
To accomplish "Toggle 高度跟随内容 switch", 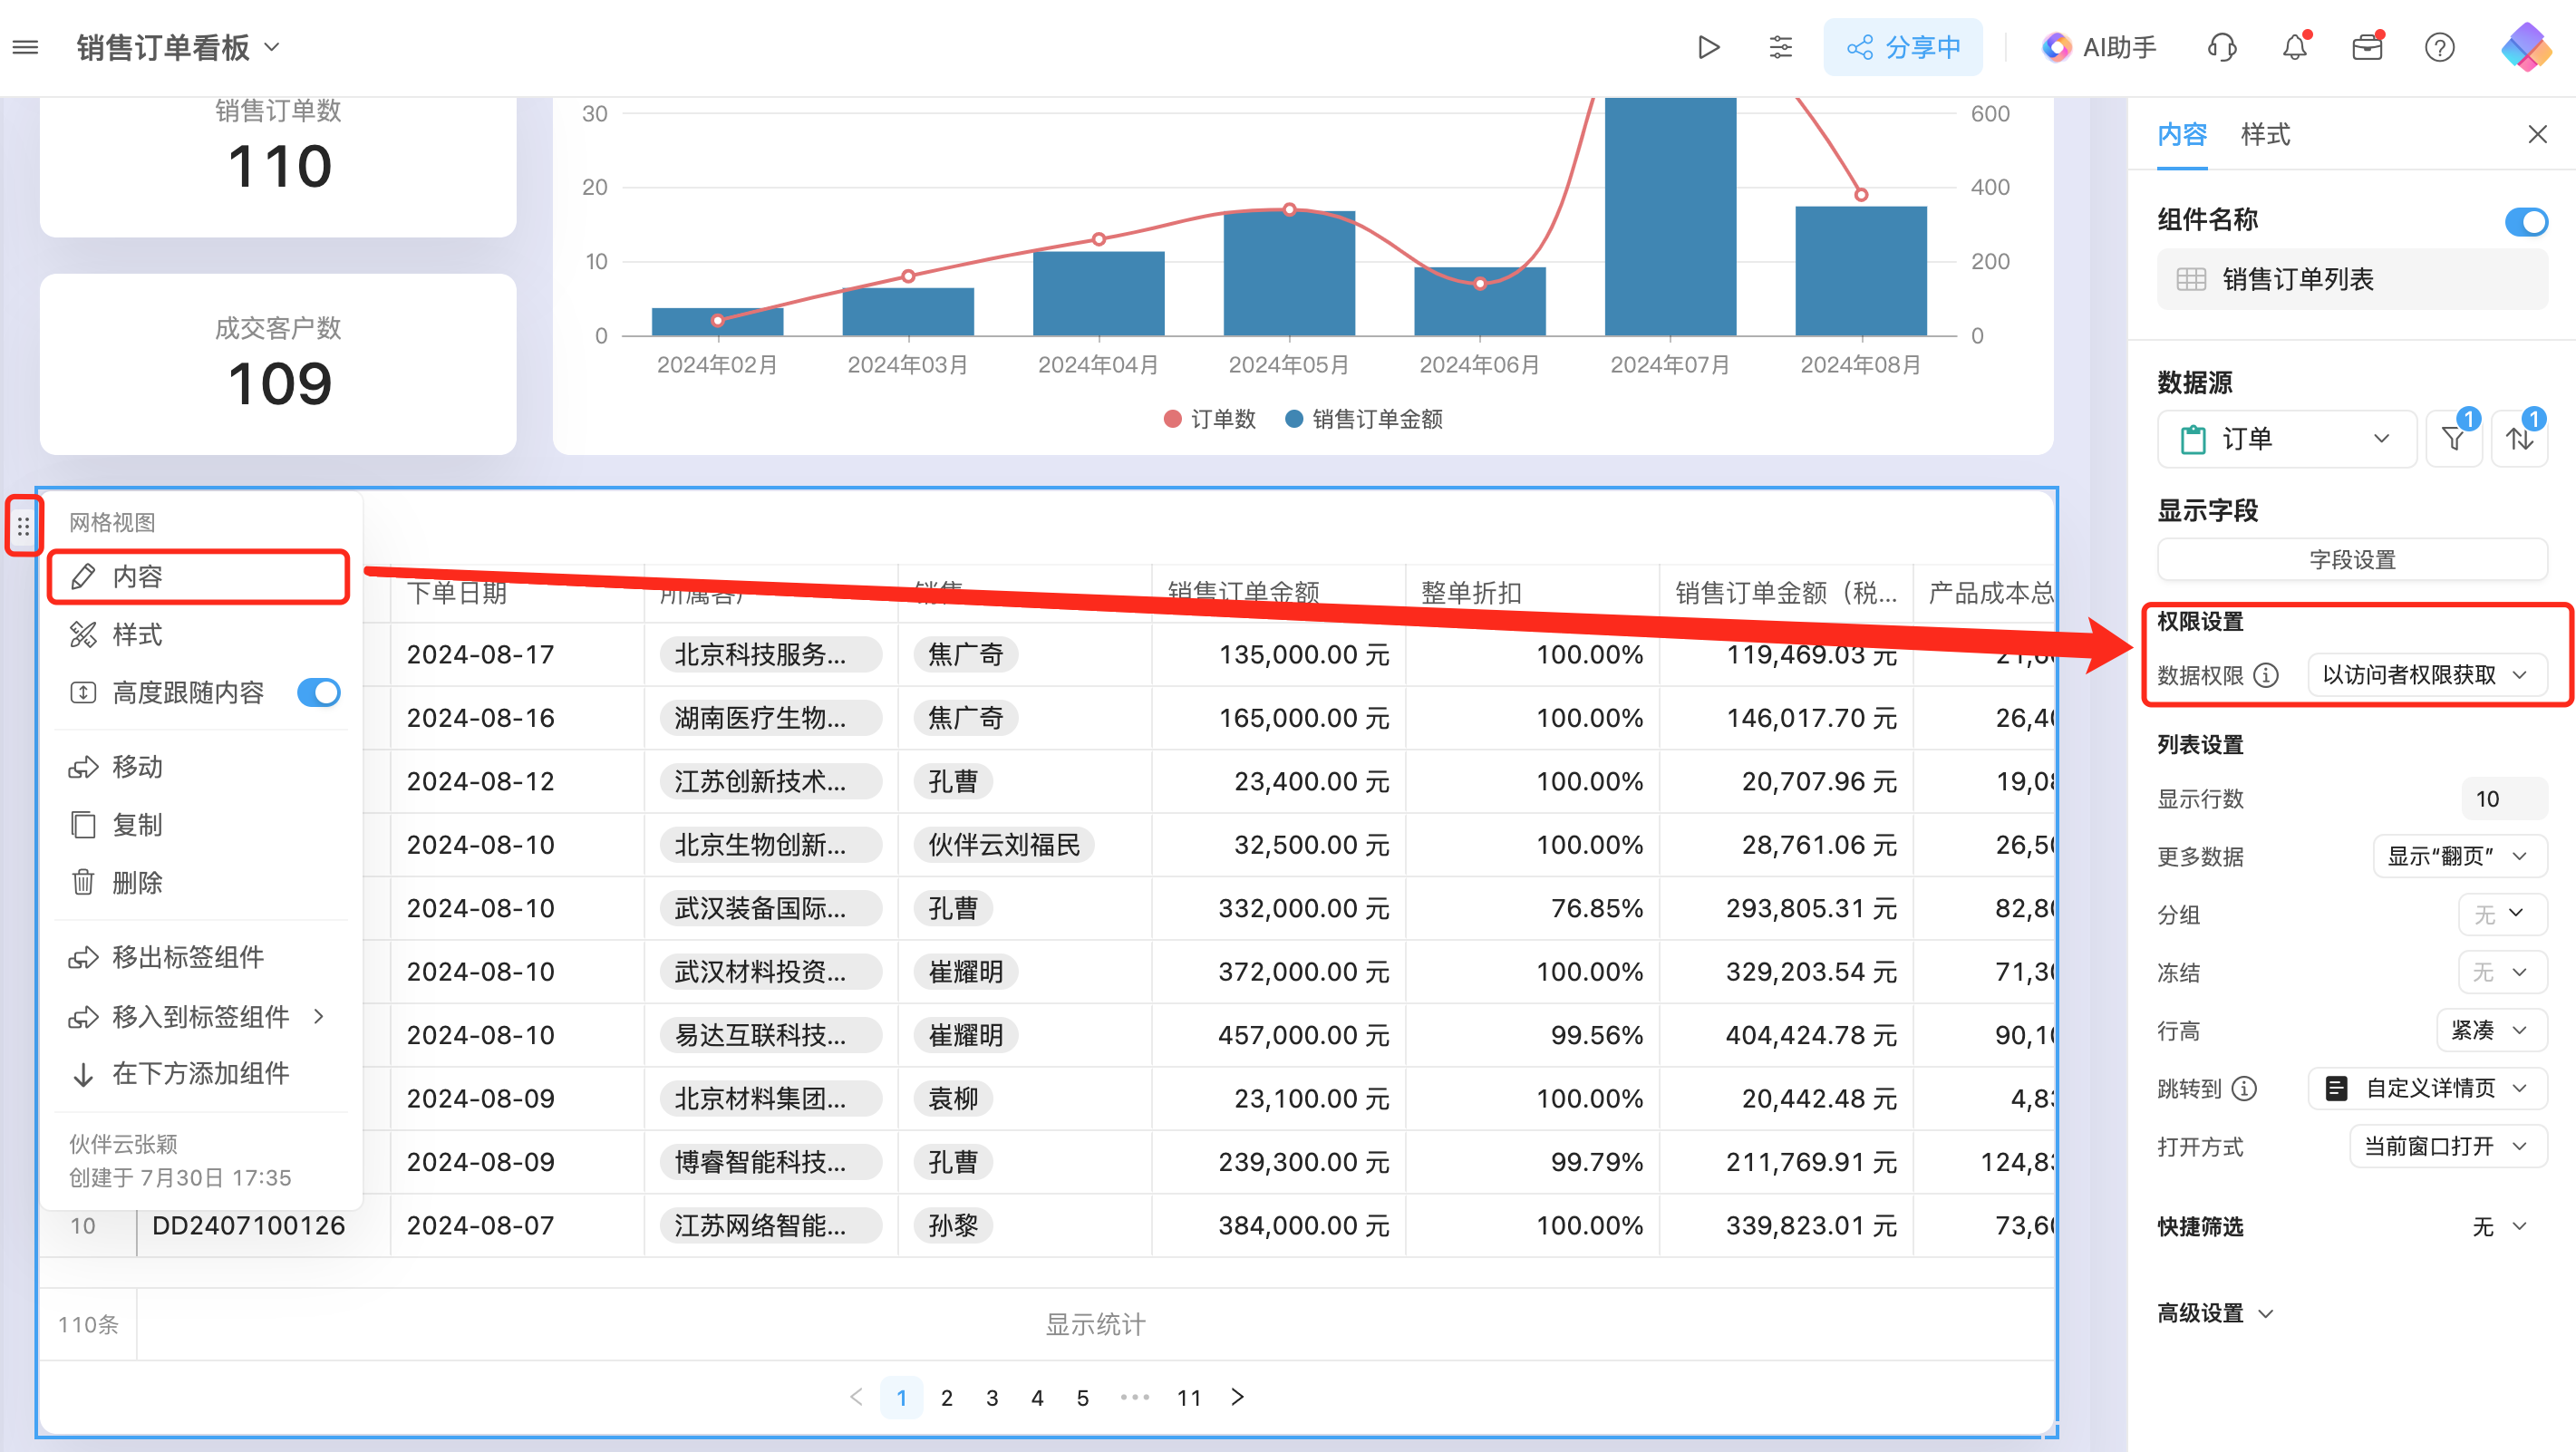I will [319, 692].
